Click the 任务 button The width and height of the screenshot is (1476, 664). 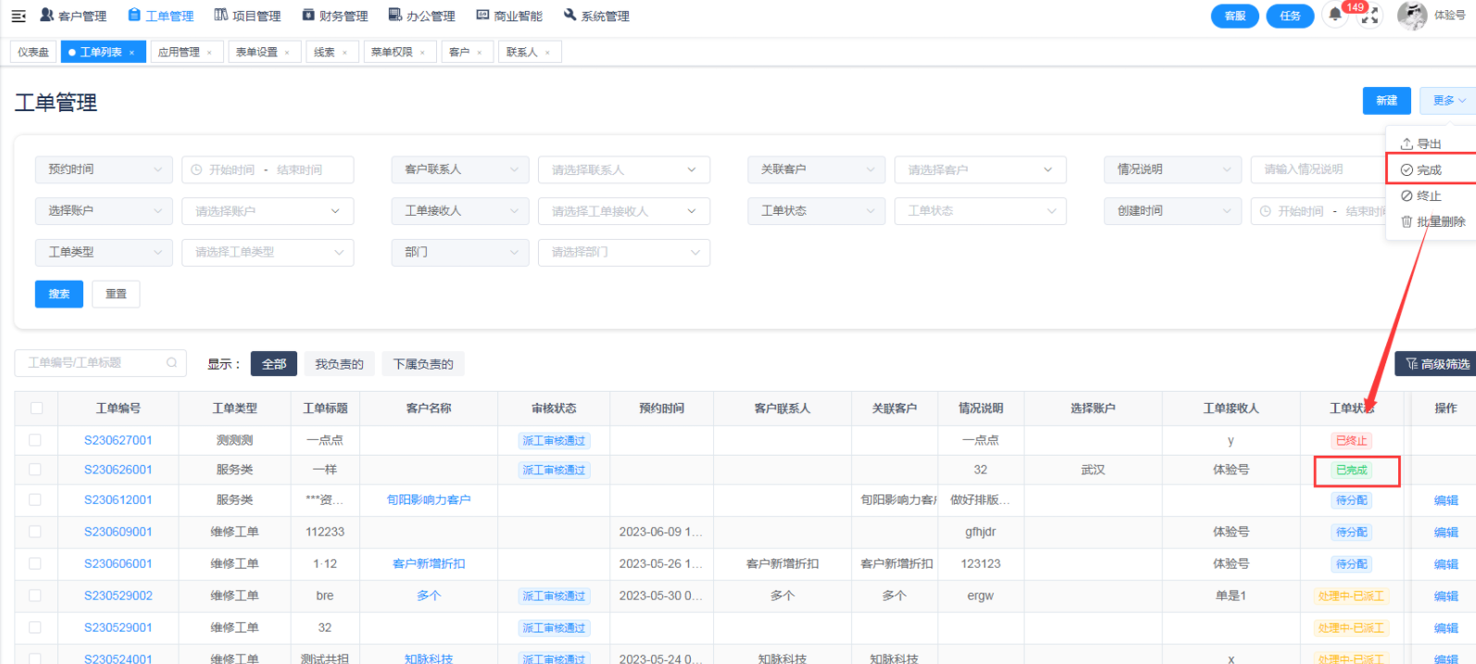(1291, 16)
